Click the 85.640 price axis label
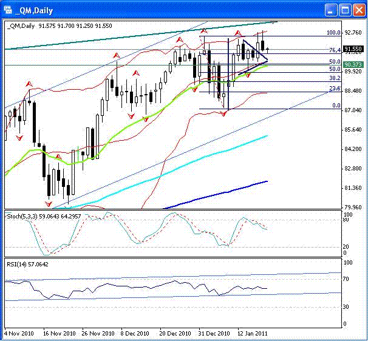The image size is (368, 341). pos(353,130)
